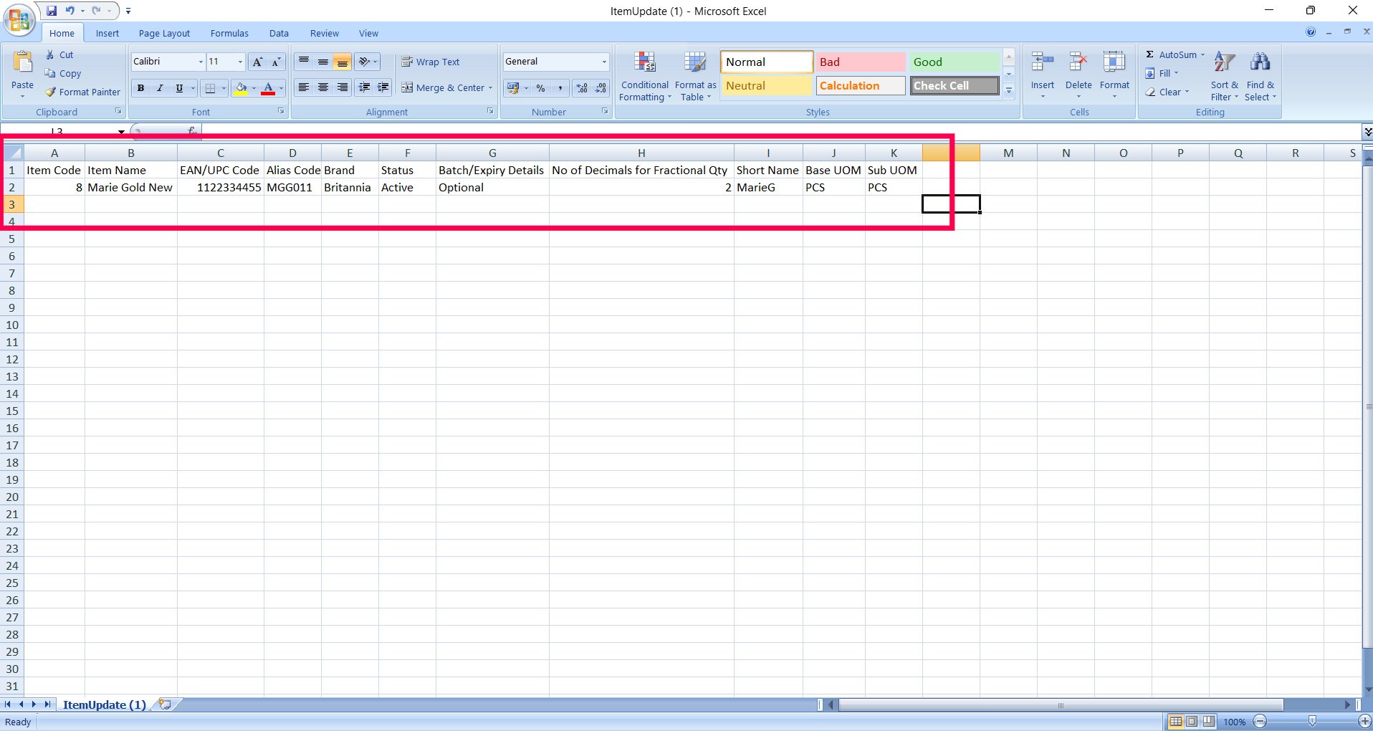The height and width of the screenshot is (731, 1373).
Task: Open the Review ribbon tab
Action: [x=325, y=33]
